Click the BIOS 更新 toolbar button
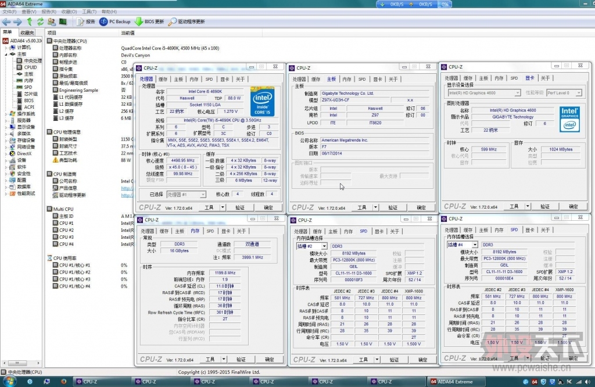The width and height of the screenshot is (595, 387). point(149,21)
